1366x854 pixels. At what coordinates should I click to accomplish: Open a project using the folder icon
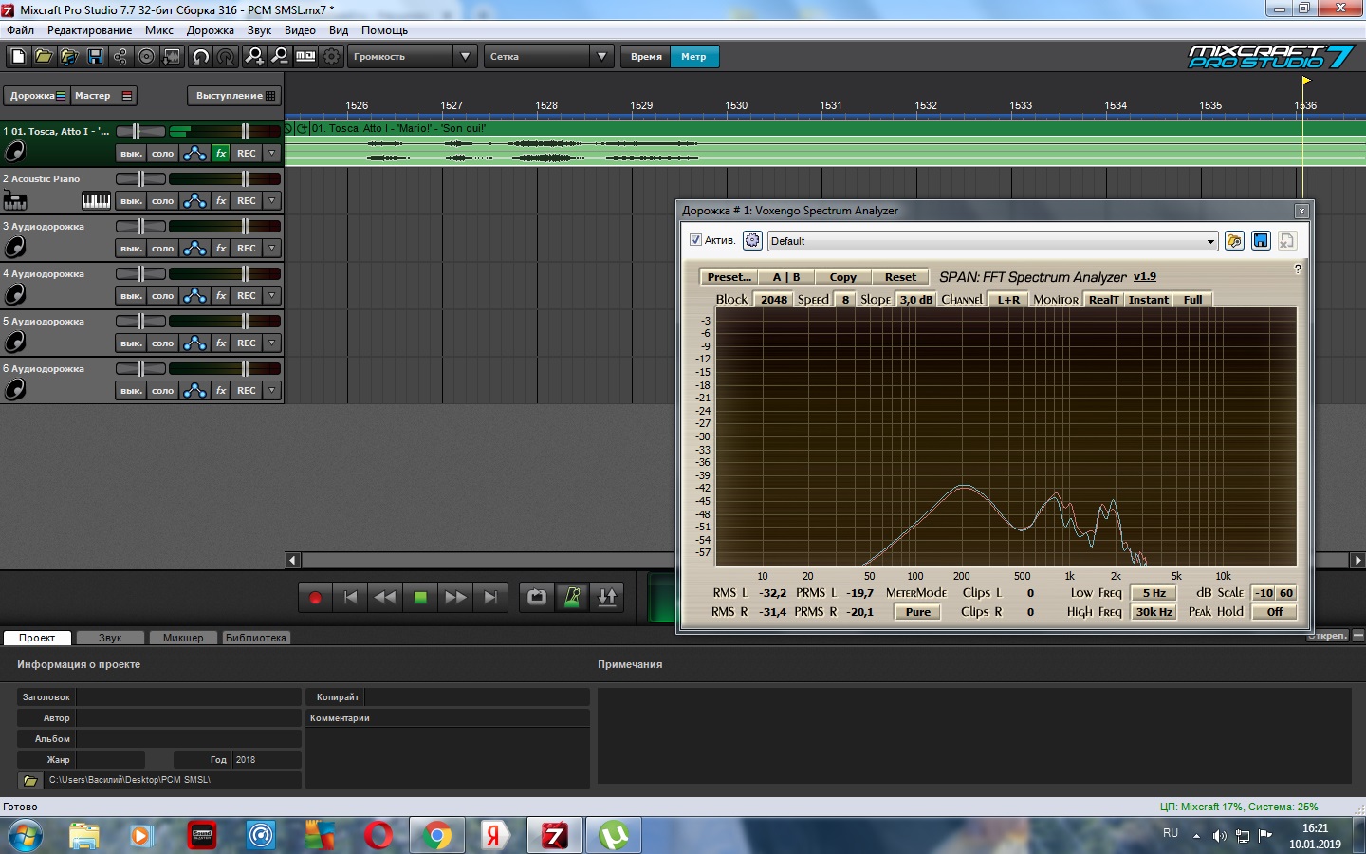[x=44, y=57]
